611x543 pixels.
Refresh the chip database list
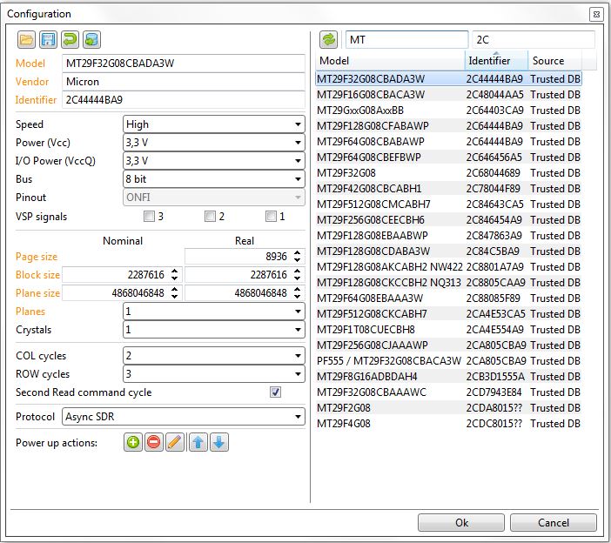[328, 40]
